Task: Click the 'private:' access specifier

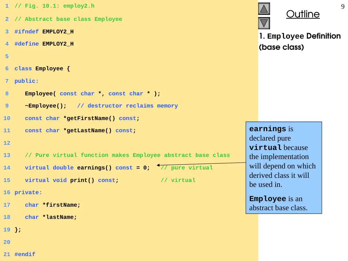Action: click(x=28, y=192)
